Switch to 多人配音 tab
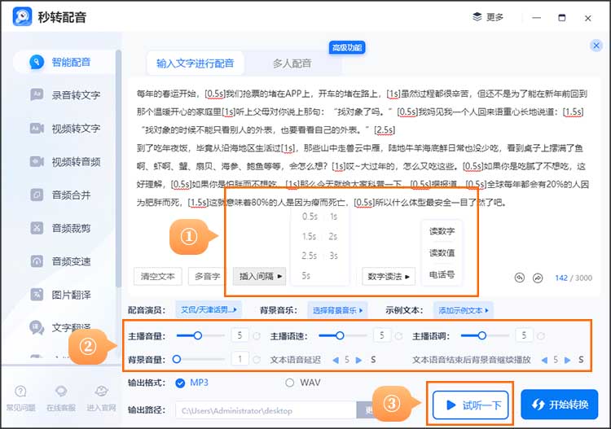 (x=292, y=63)
